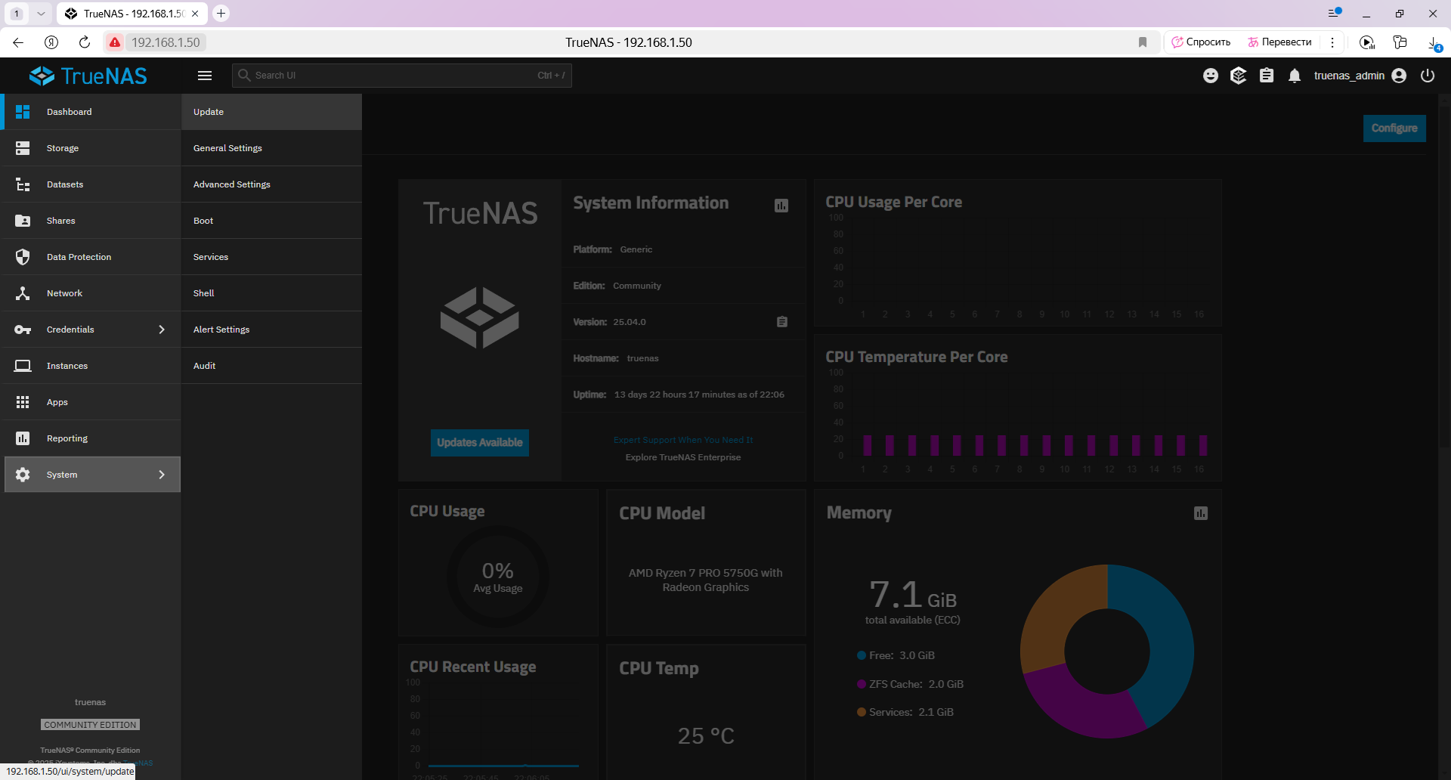The width and height of the screenshot is (1451, 780).
Task: Click the Instances laptop icon
Action: [x=23, y=366]
